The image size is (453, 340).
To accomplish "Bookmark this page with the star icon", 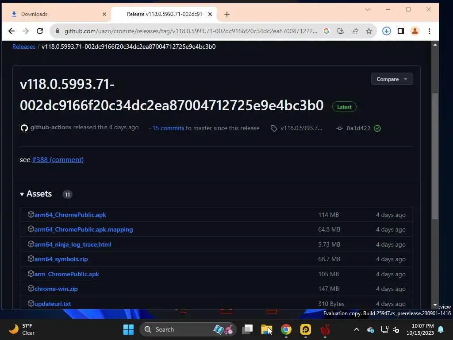I will [369, 31].
